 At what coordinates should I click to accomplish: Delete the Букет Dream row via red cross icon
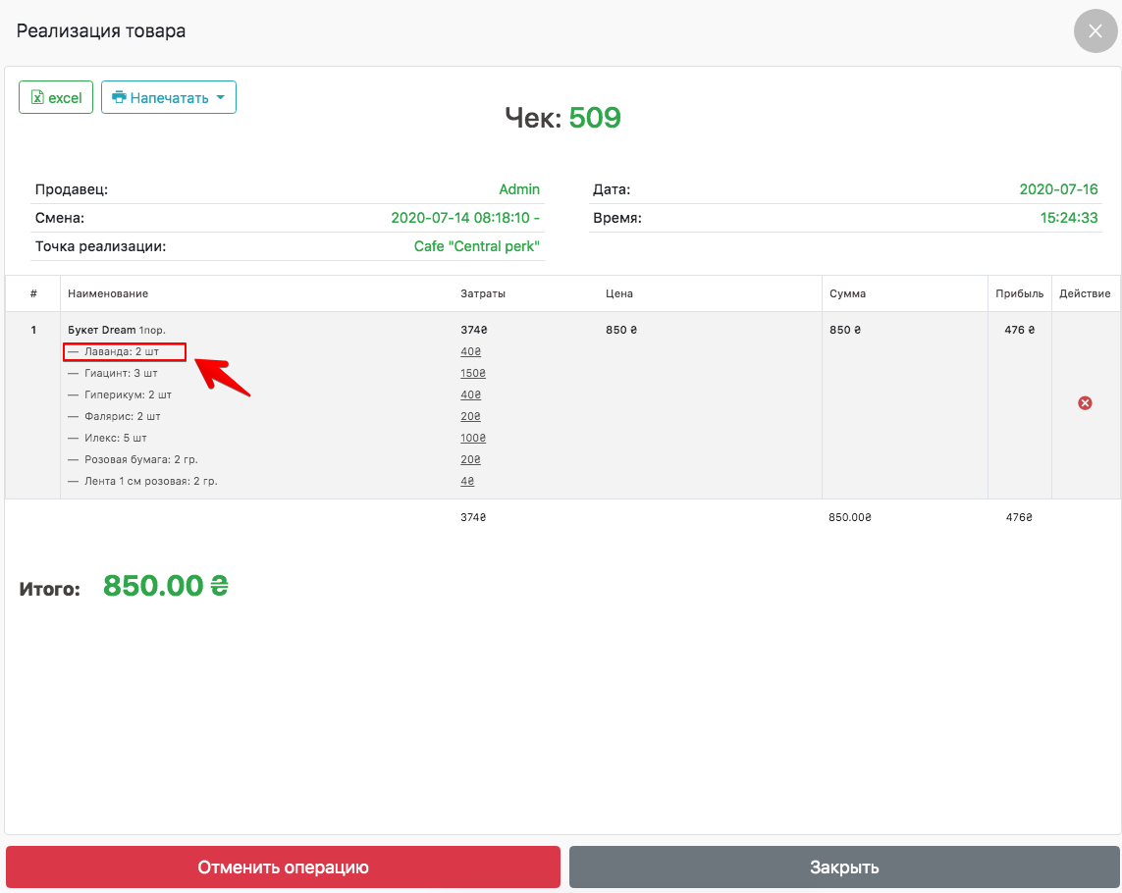tap(1085, 402)
